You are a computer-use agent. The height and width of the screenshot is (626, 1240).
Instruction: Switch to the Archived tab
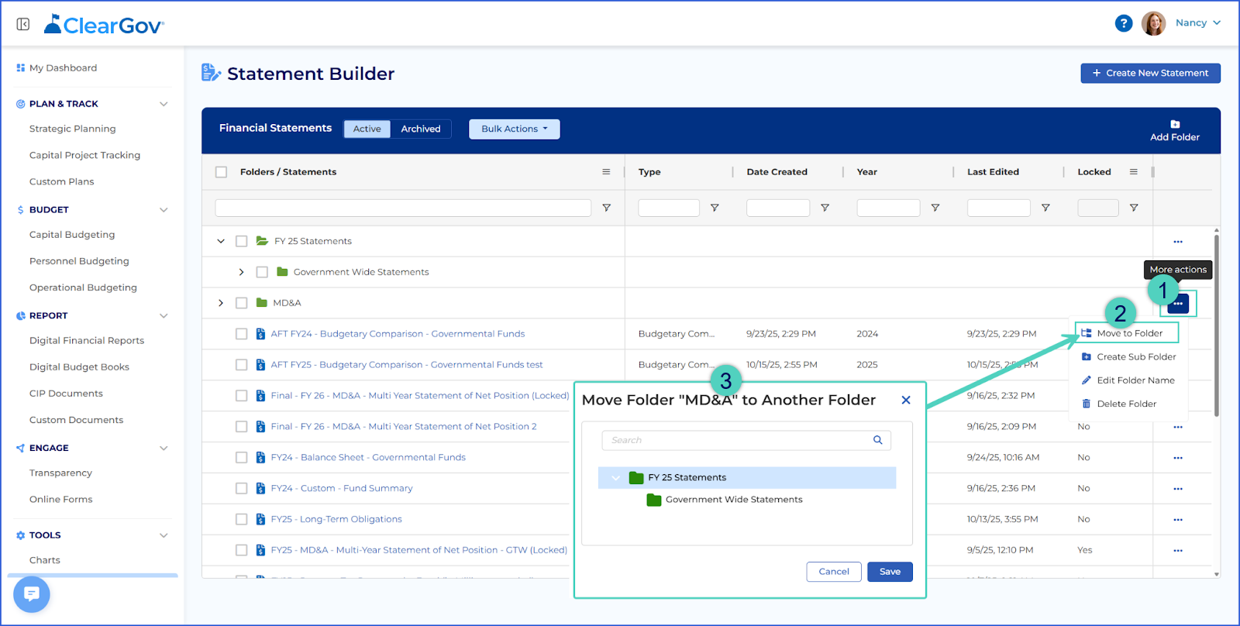tap(421, 129)
